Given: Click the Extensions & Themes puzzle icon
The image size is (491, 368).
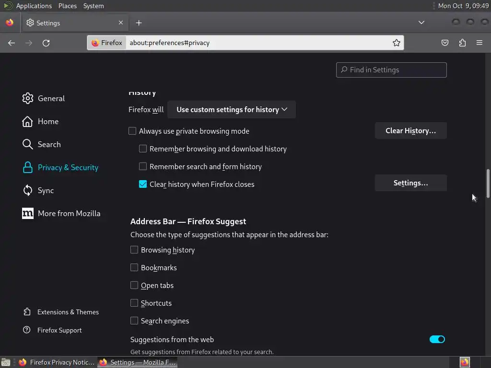Looking at the screenshot, I should [x=27, y=311].
